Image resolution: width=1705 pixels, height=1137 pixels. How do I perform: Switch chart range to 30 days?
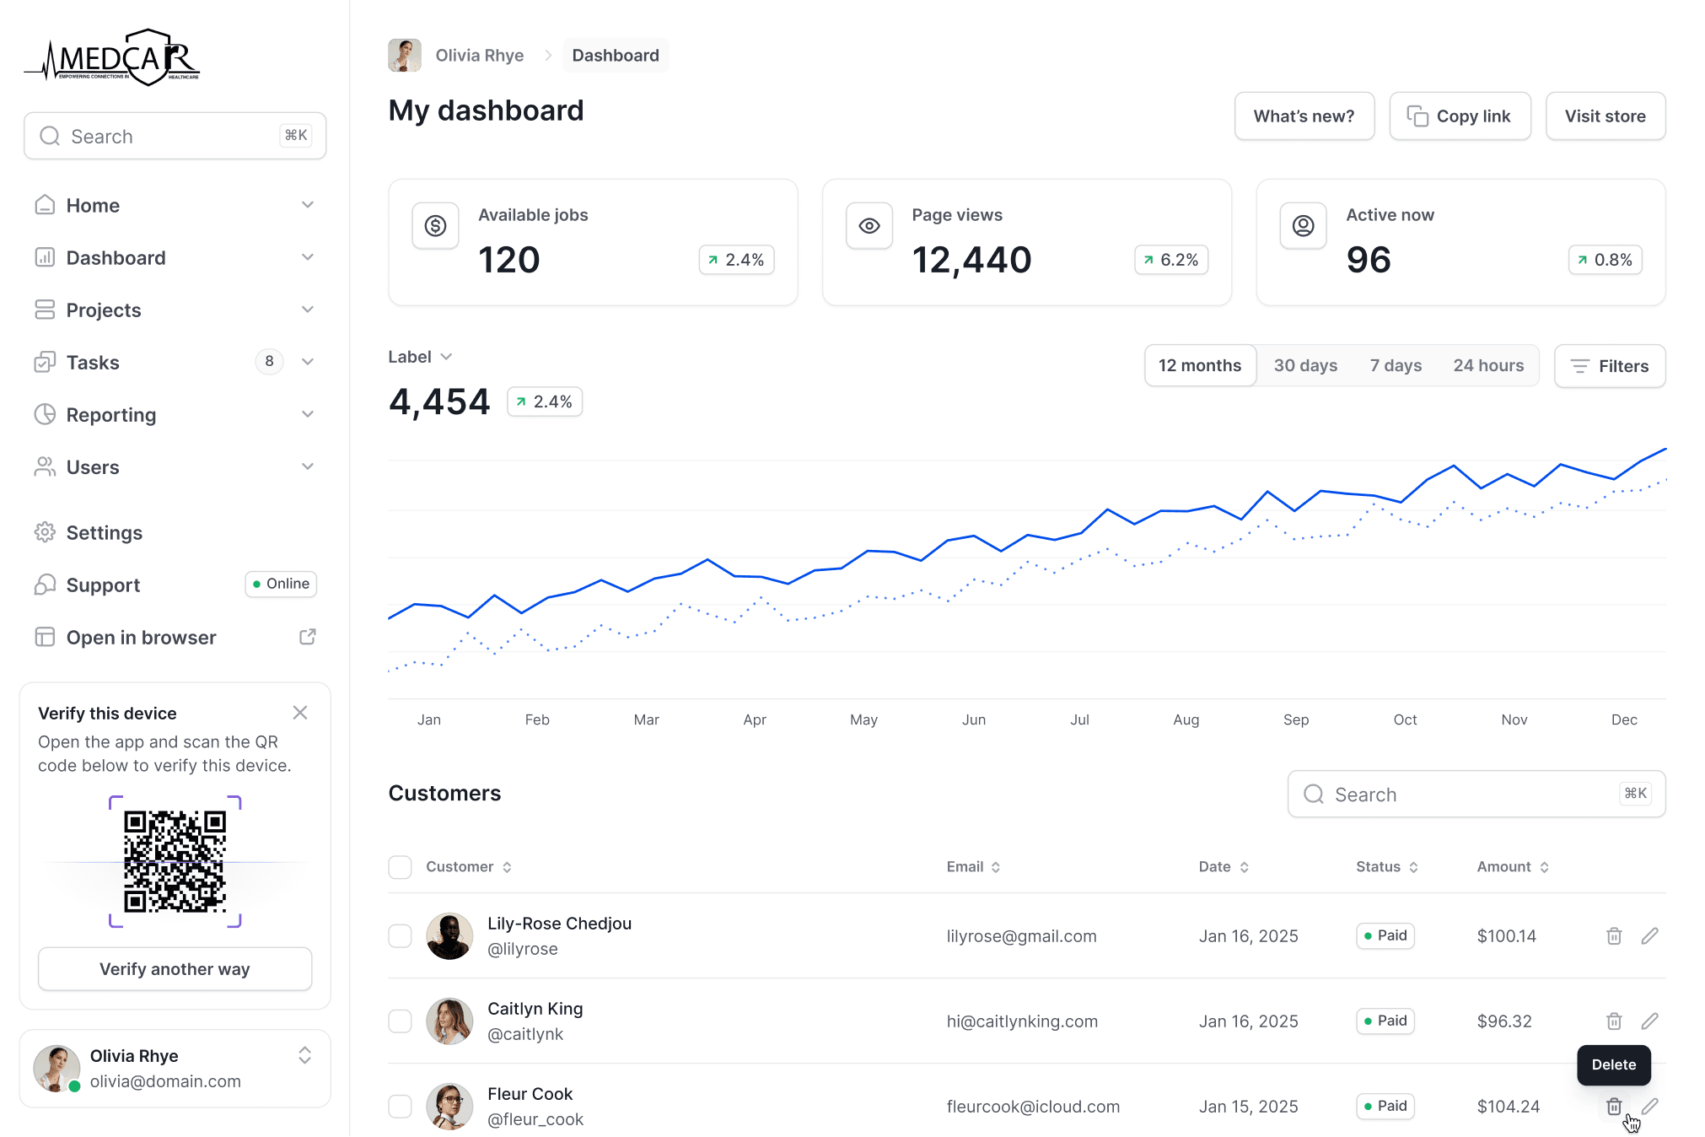[x=1304, y=365]
